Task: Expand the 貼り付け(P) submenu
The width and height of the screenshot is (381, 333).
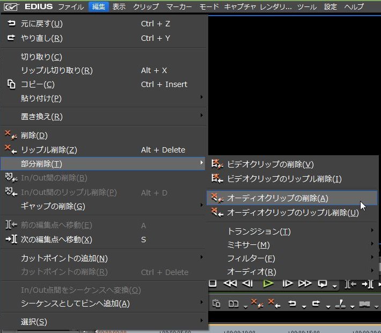Action: point(104,98)
